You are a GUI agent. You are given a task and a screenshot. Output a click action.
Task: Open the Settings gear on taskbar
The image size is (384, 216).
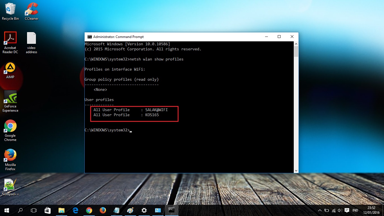pyautogui.click(x=144, y=210)
